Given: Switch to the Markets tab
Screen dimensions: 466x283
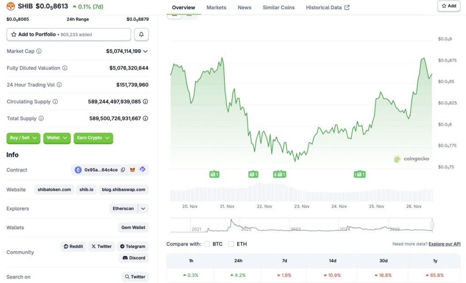Looking at the screenshot, I should [x=216, y=7].
